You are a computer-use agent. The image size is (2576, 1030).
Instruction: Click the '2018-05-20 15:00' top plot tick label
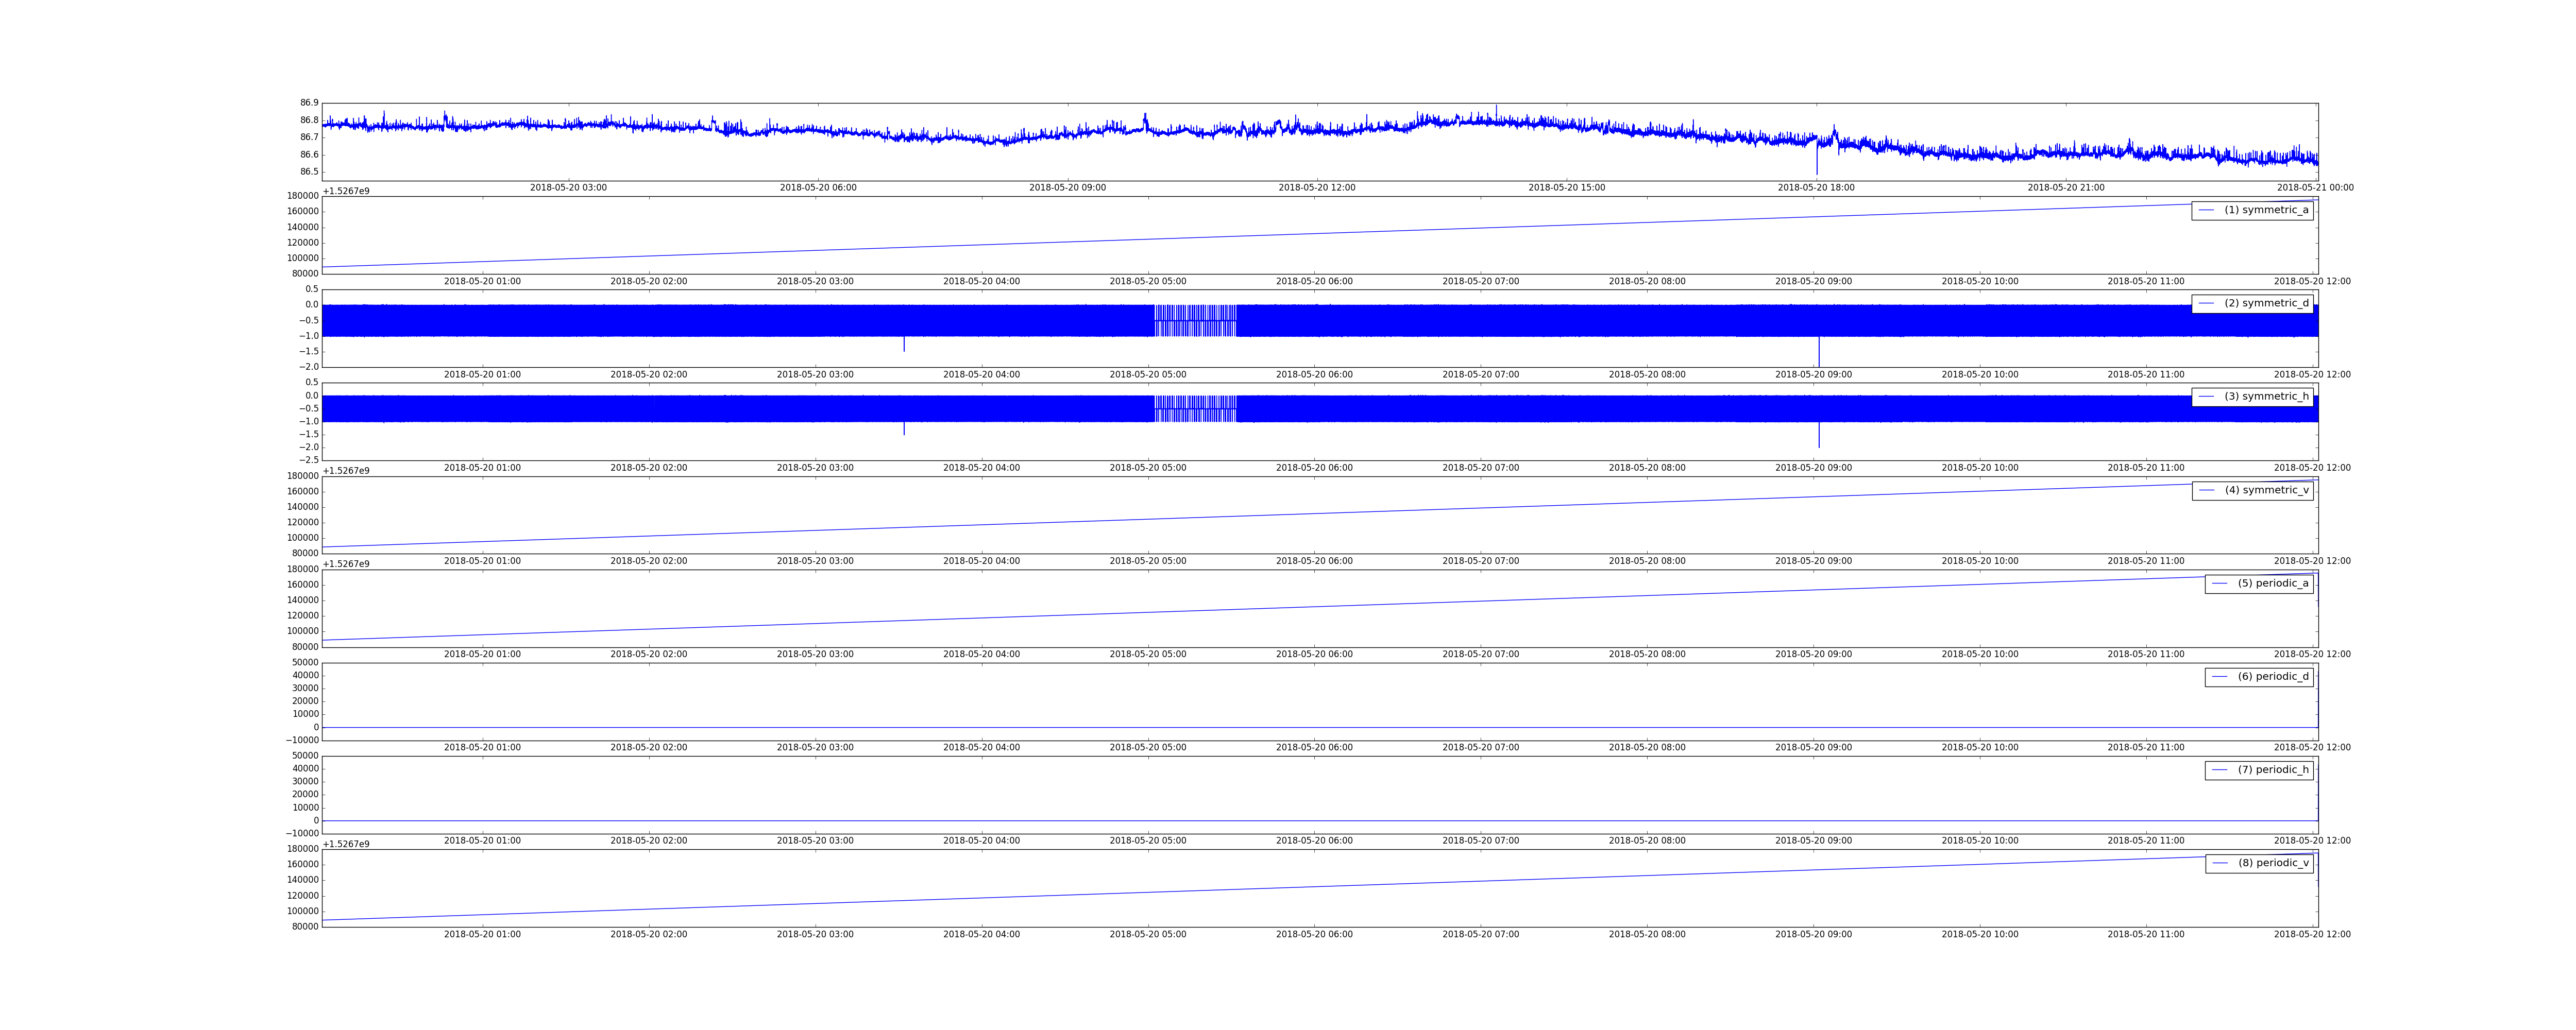tap(1566, 188)
